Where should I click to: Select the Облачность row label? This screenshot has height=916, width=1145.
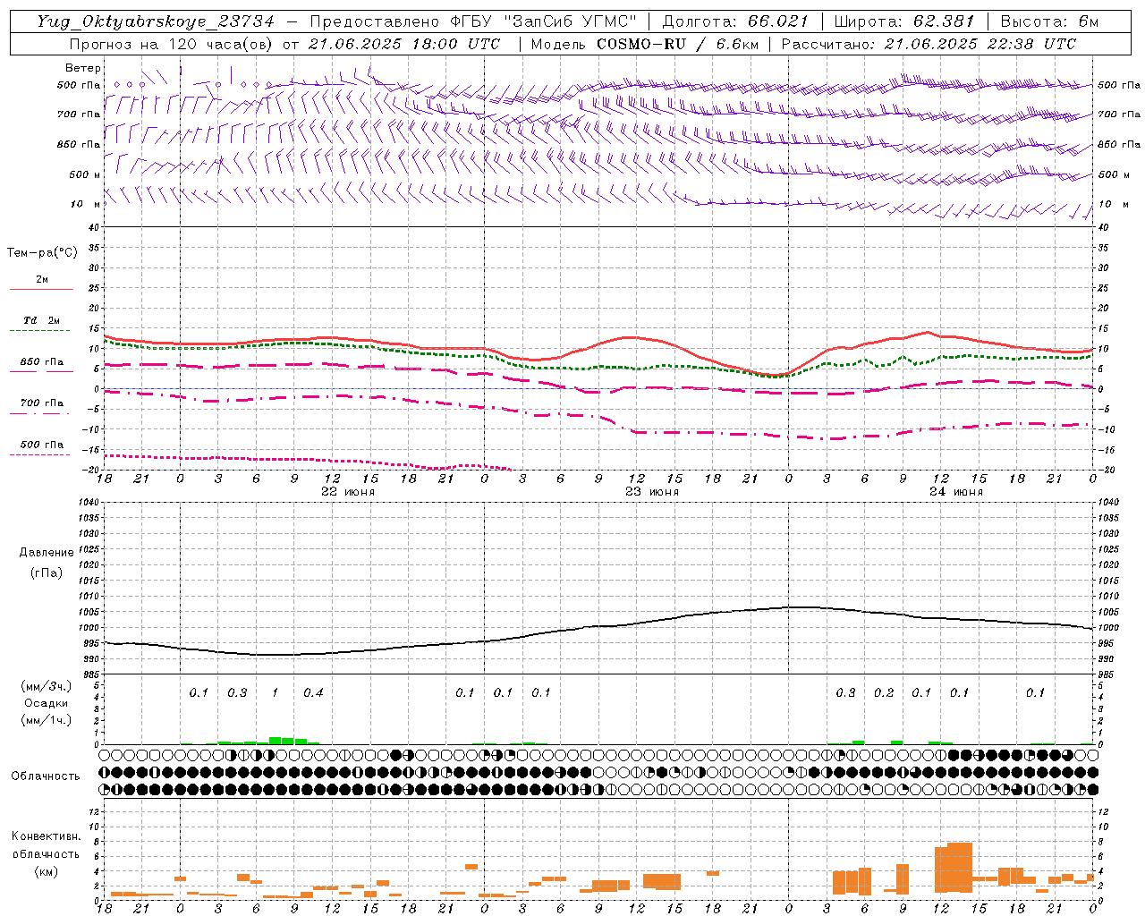(x=46, y=776)
